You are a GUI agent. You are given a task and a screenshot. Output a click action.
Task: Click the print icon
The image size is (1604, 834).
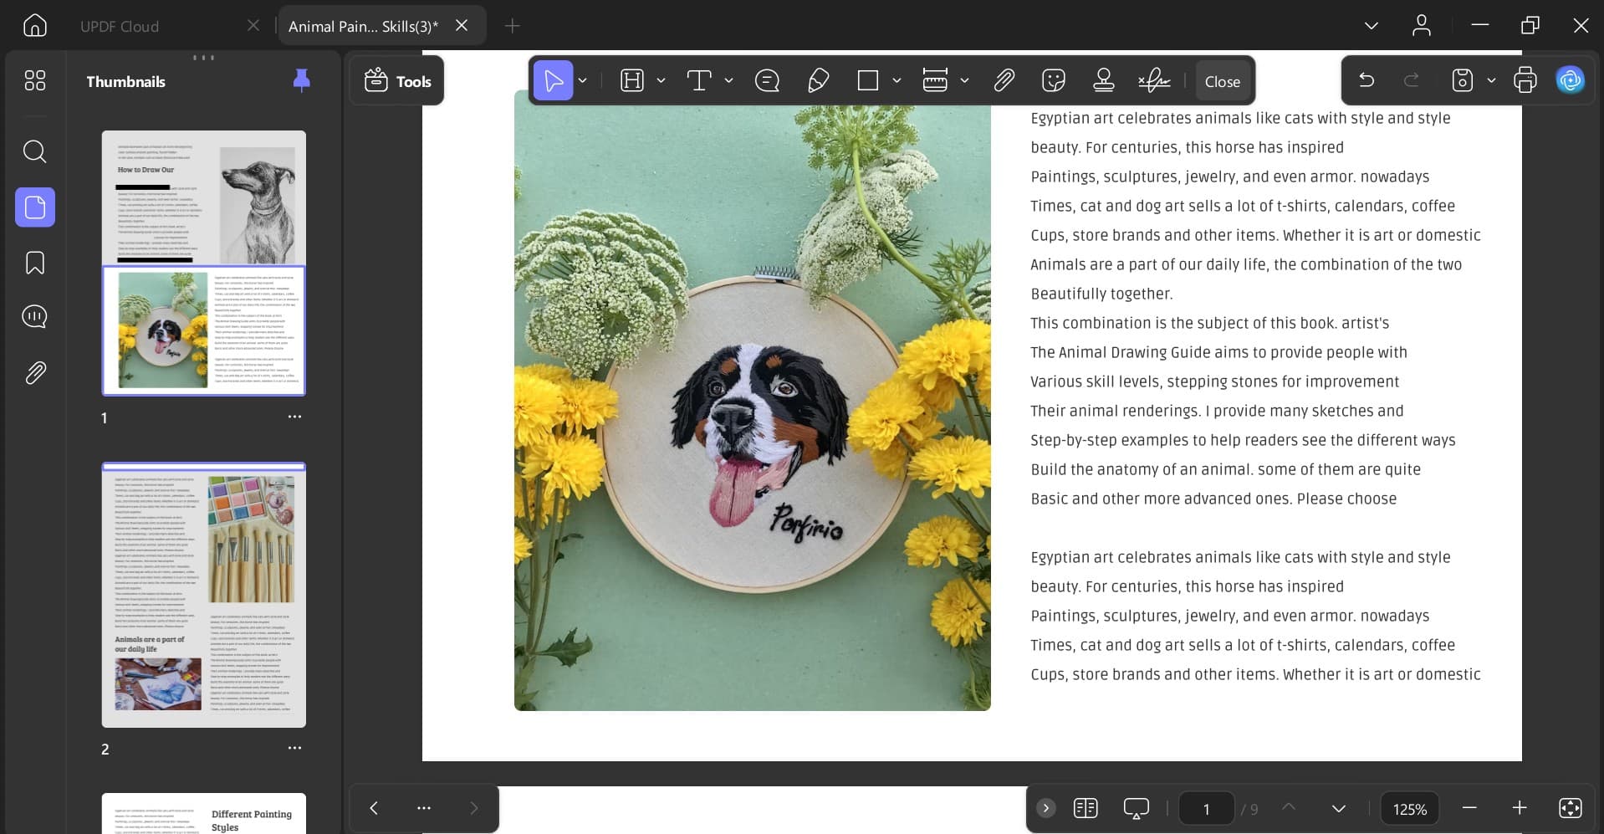pyautogui.click(x=1525, y=80)
